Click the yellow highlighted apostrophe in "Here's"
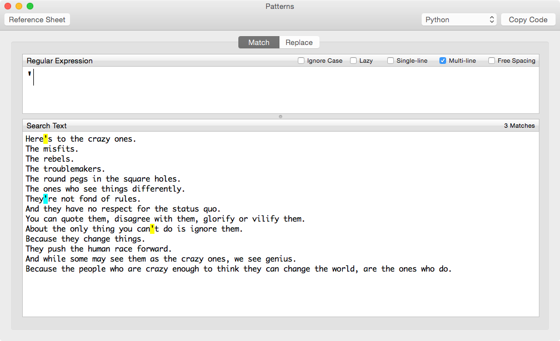Viewport: 560px width, 341px height. pyautogui.click(x=46, y=139)
